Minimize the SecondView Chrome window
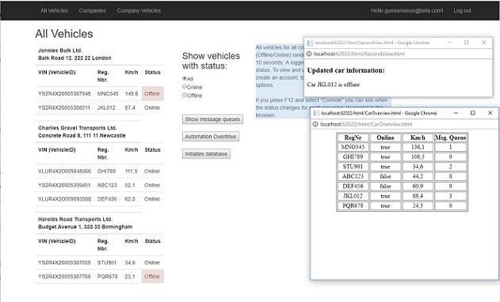The image size is (500, 302). pos(449,43)
